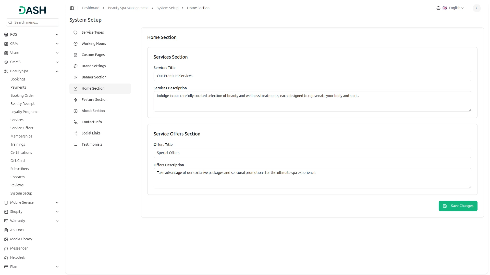Click the sidebar panel toggle icon

click(72, 8)
